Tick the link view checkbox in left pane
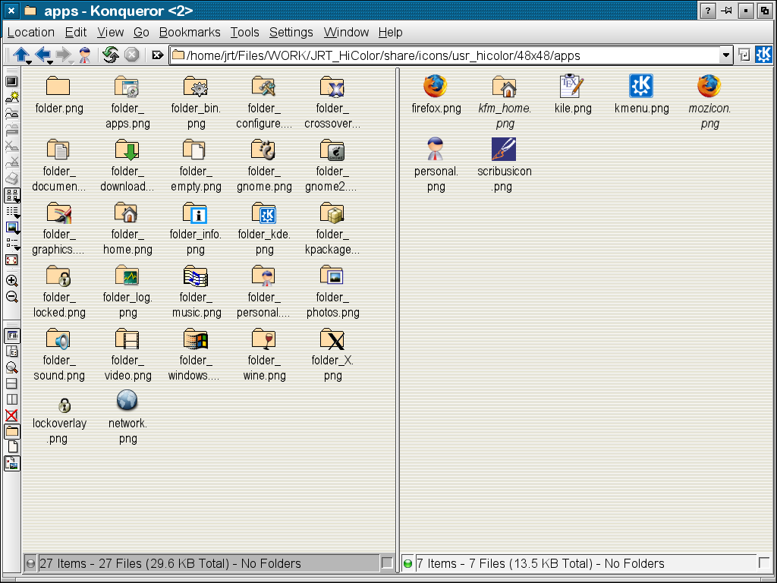 [x=387, y=563]
